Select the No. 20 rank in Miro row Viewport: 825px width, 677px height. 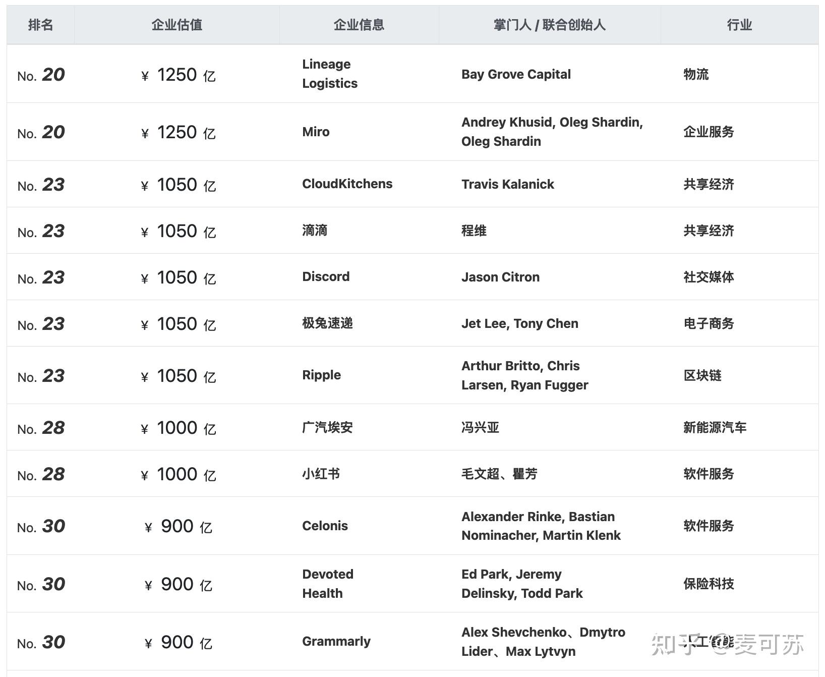41,132
